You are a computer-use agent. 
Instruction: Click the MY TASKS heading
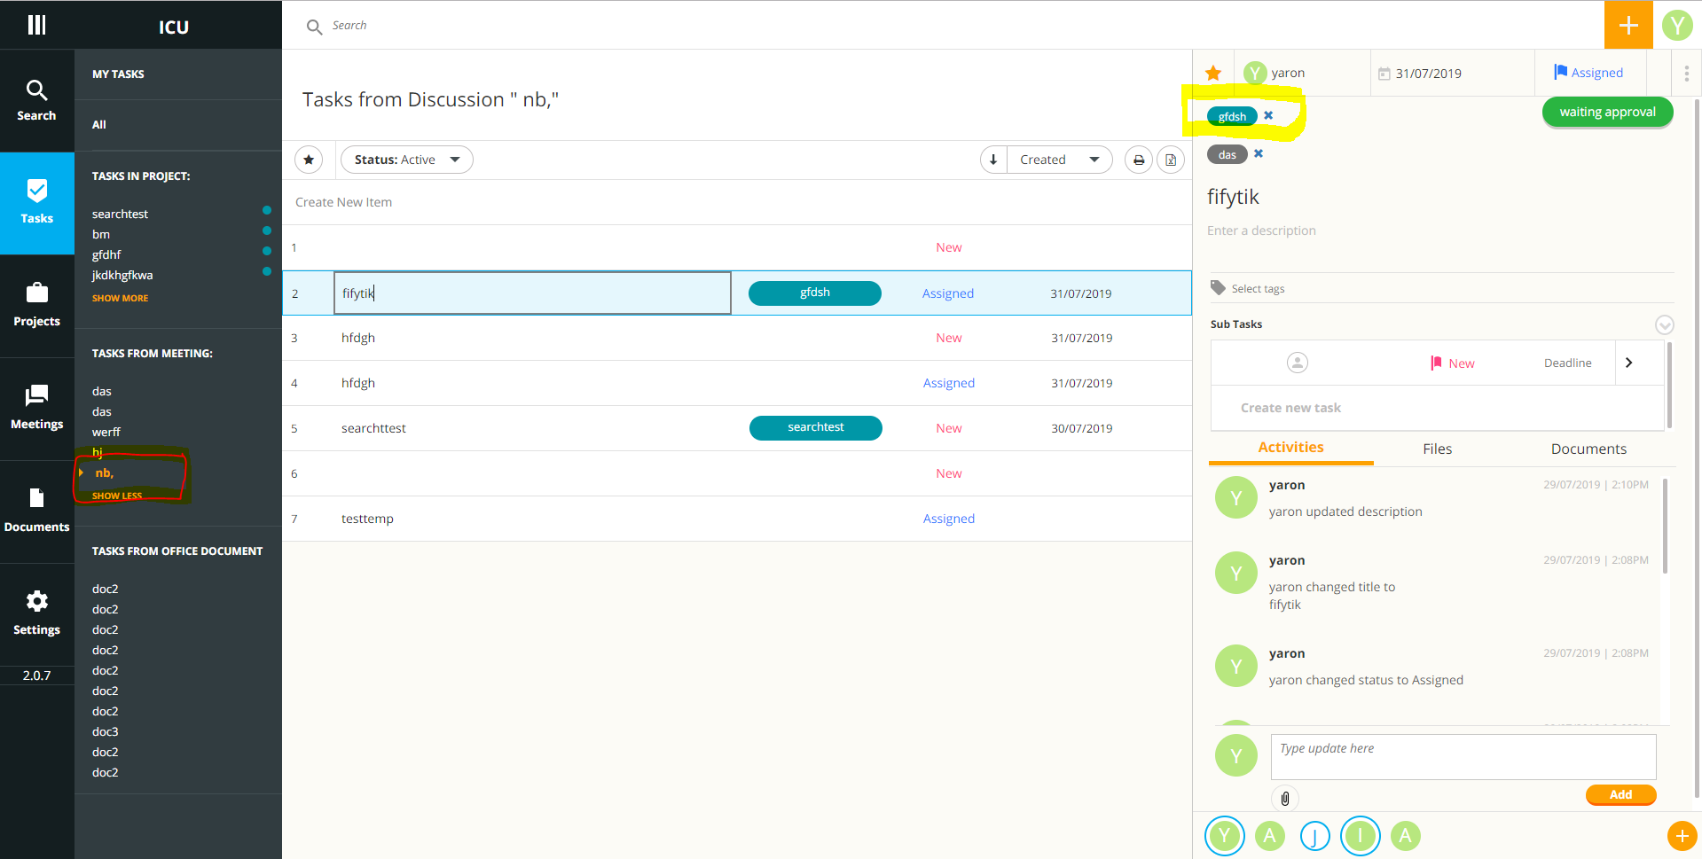click(x=118, y=74)
